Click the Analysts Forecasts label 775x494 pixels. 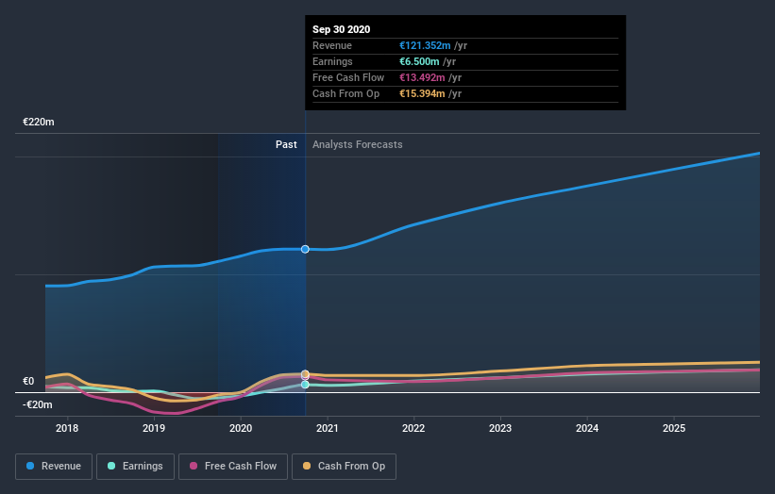(358, 144)
